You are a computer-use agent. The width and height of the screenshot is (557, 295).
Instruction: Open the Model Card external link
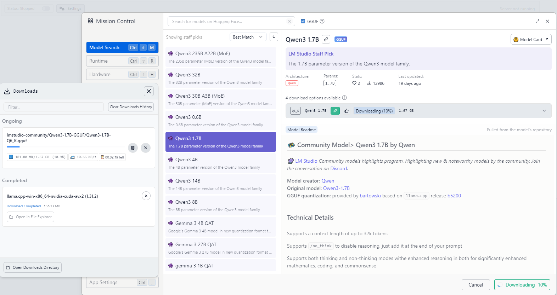click(x=531, y=39)
